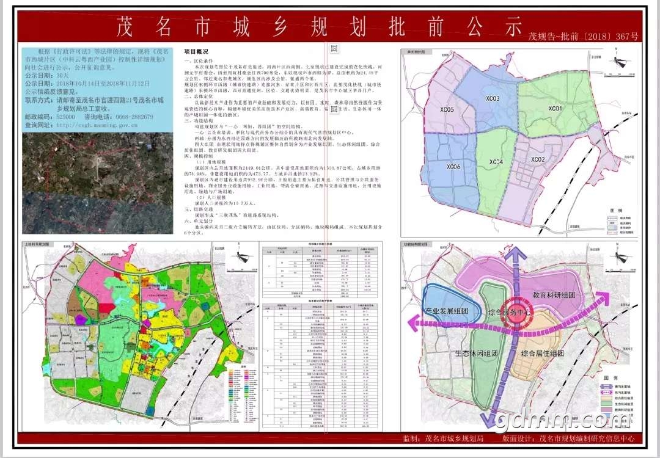Image resolution: width=660 pixels, height=458 pixels.
Task: Select zone XC02 on the unit map
Action: point(538,160)
